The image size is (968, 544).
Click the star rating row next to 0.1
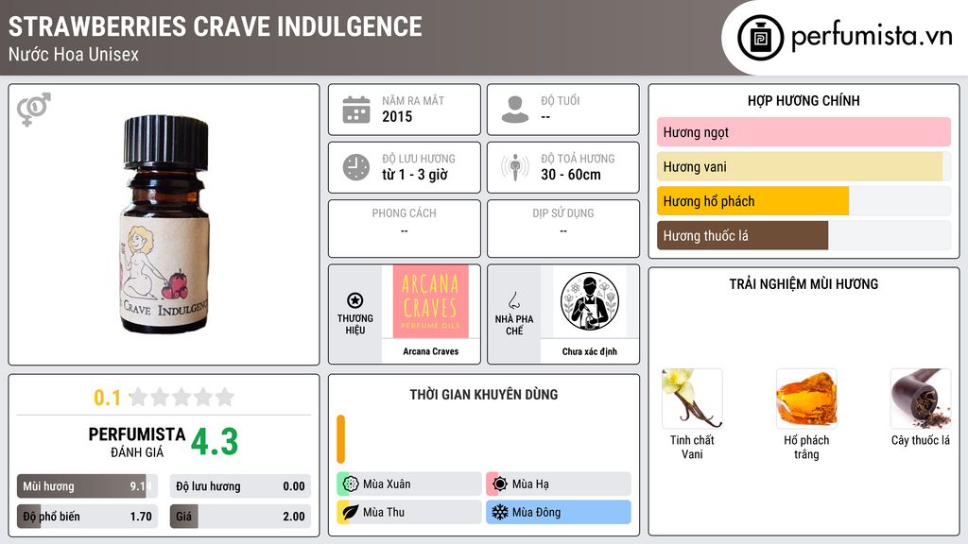[181, 397]
